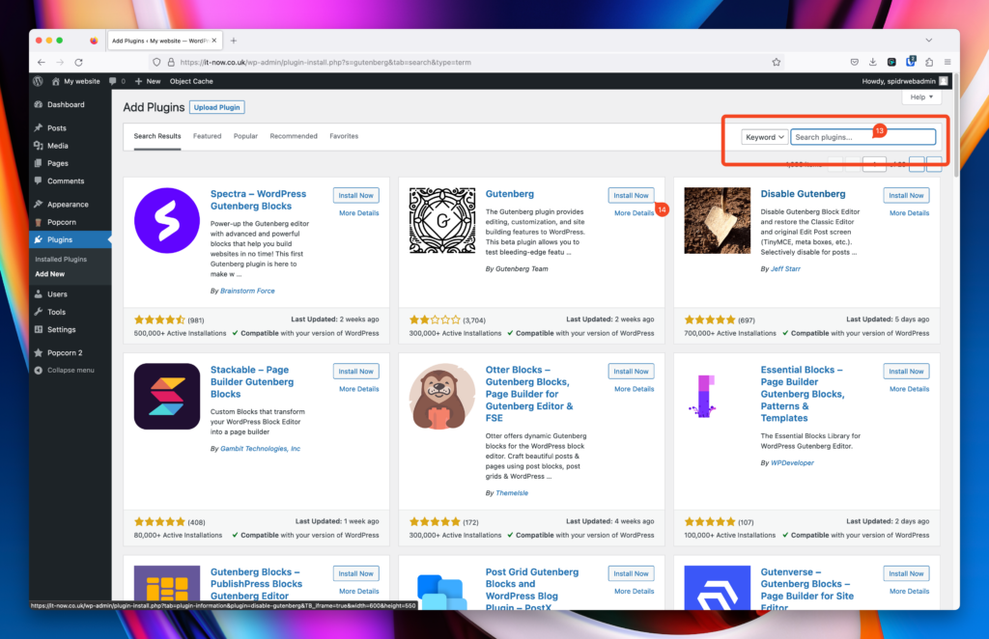Open comments bubble in admin bar
Screen dimensions: 989x639
[117, 81]
